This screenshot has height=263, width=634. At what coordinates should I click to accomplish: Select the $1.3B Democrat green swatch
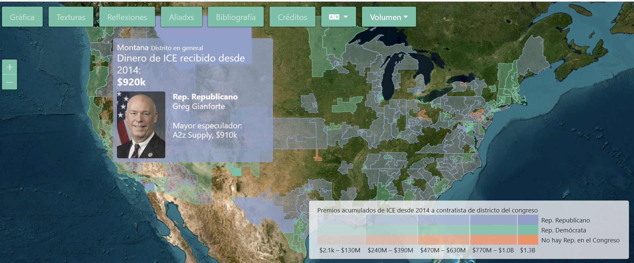click(x=528, y=230)
